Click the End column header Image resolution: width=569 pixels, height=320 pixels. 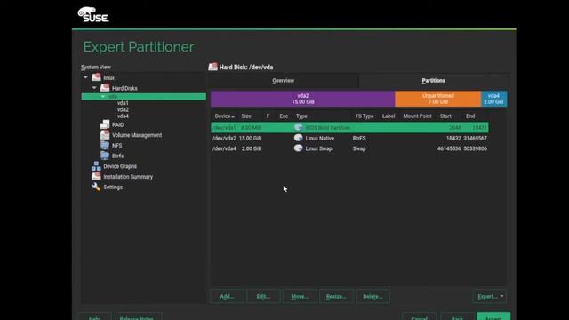470,116
